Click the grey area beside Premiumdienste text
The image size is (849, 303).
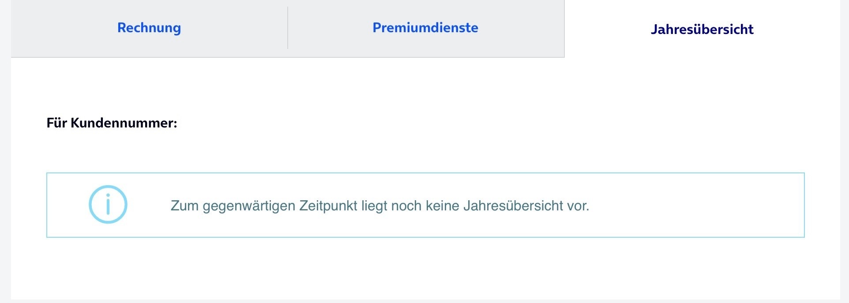point(521,28)
